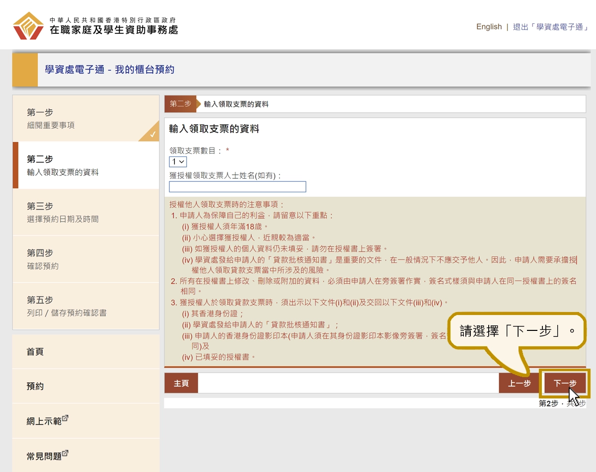Select 第三步 選擇預約日期及時間 step

tap(85, 212)
